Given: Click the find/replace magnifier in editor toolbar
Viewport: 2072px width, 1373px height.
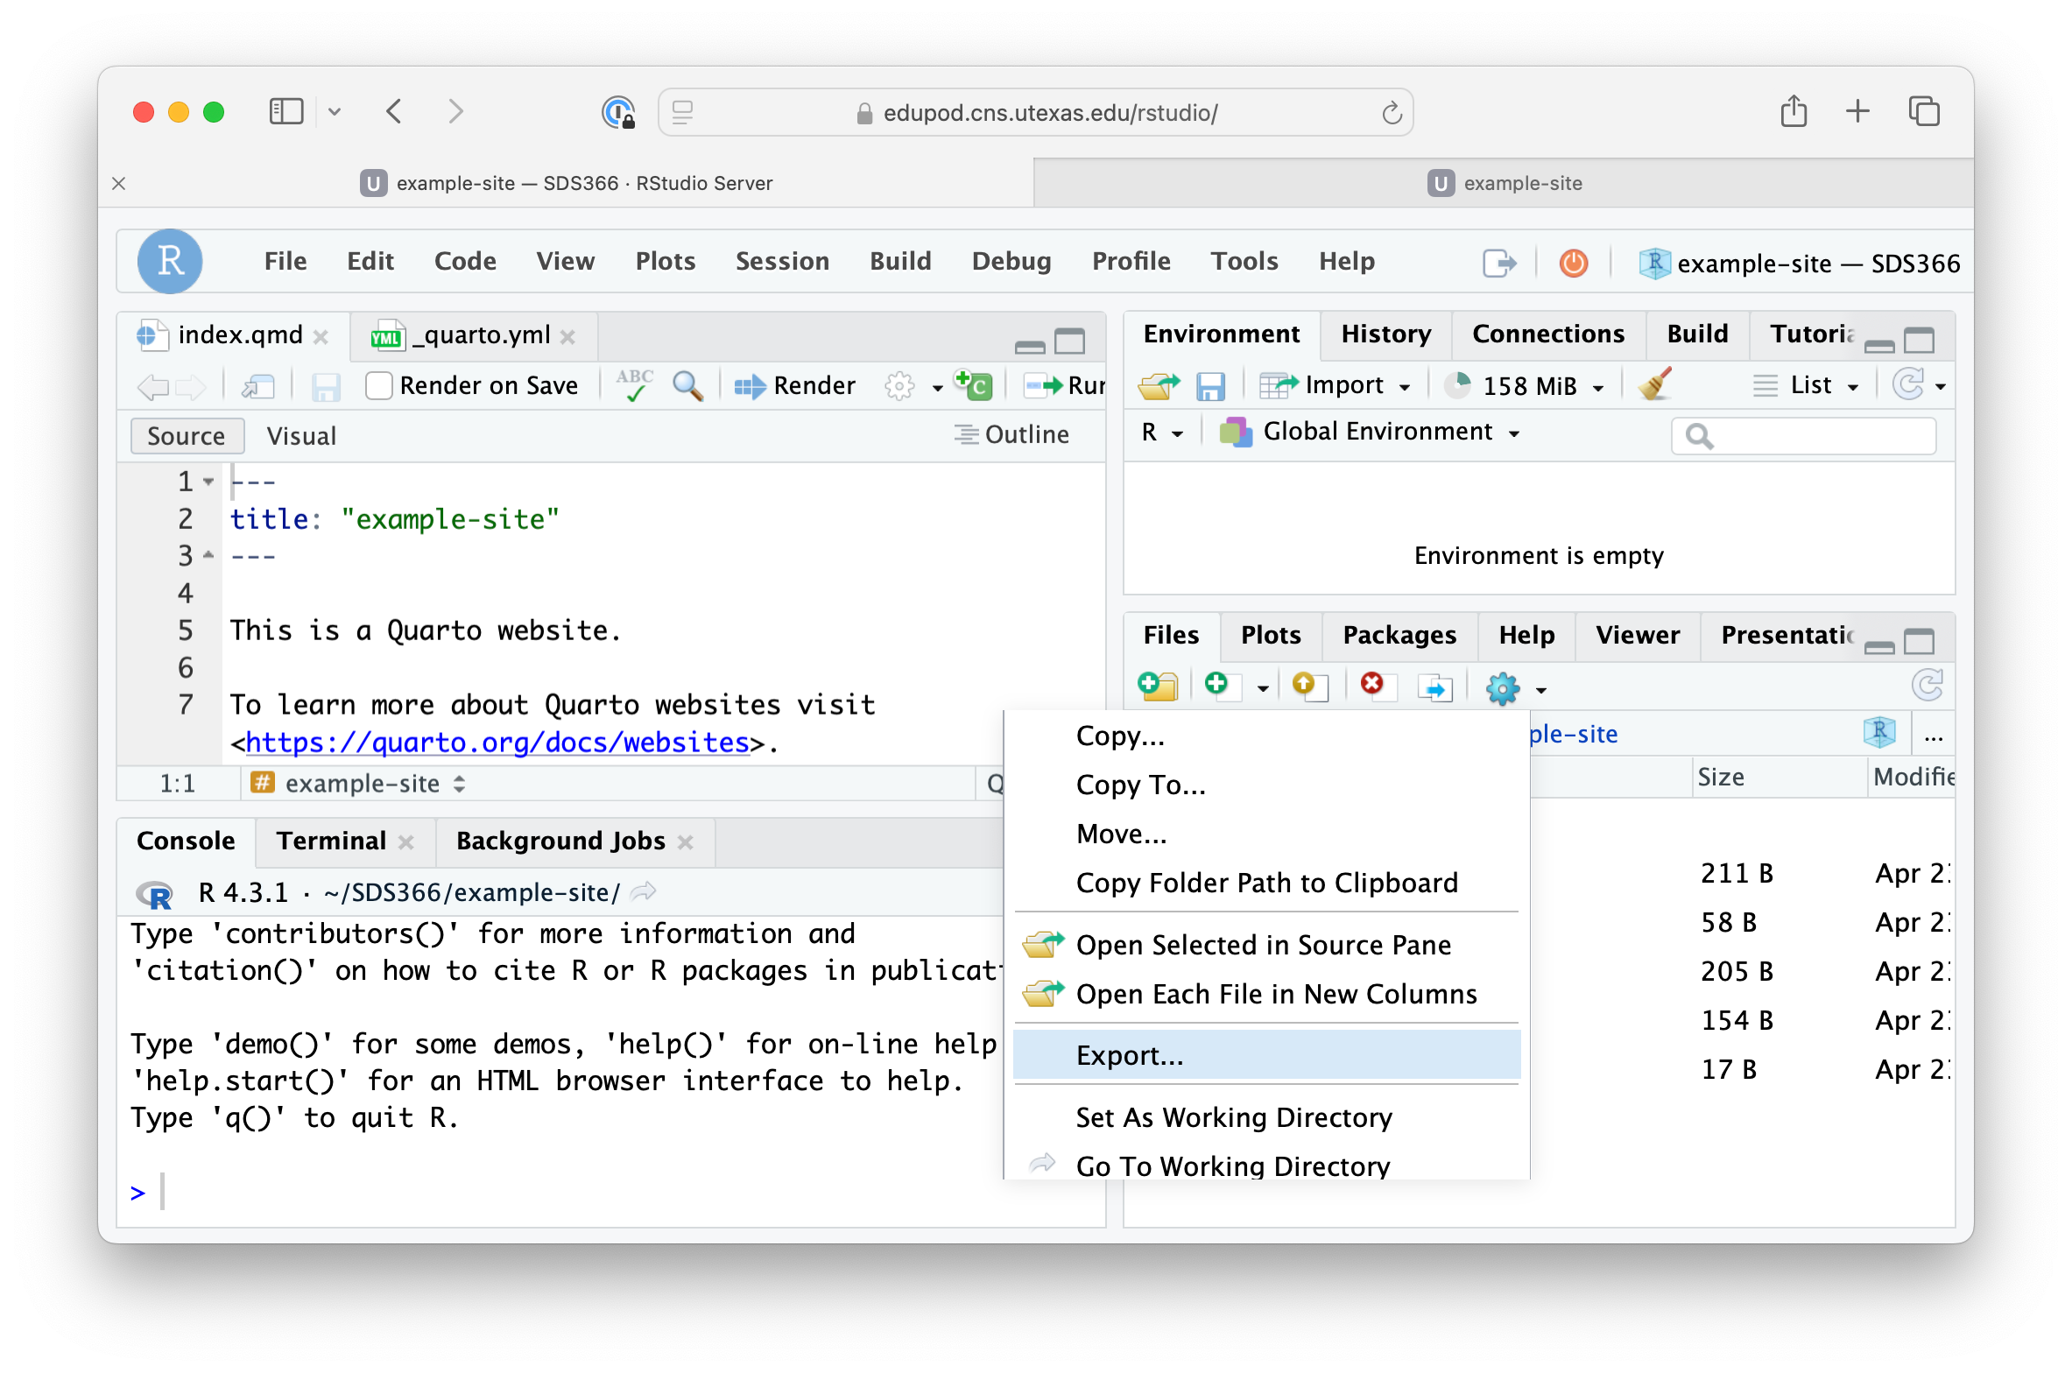Looking at the screenshot, I should coord(687,385).
